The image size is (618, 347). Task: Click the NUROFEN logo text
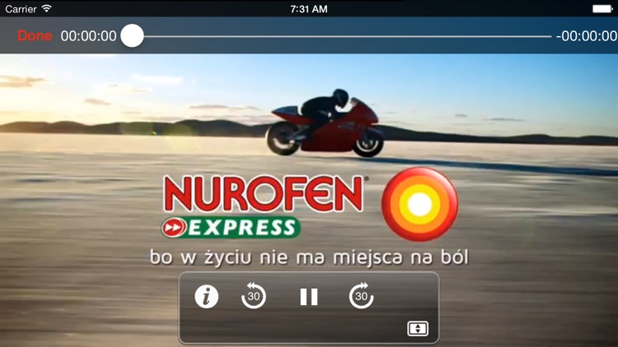point(263,193)
